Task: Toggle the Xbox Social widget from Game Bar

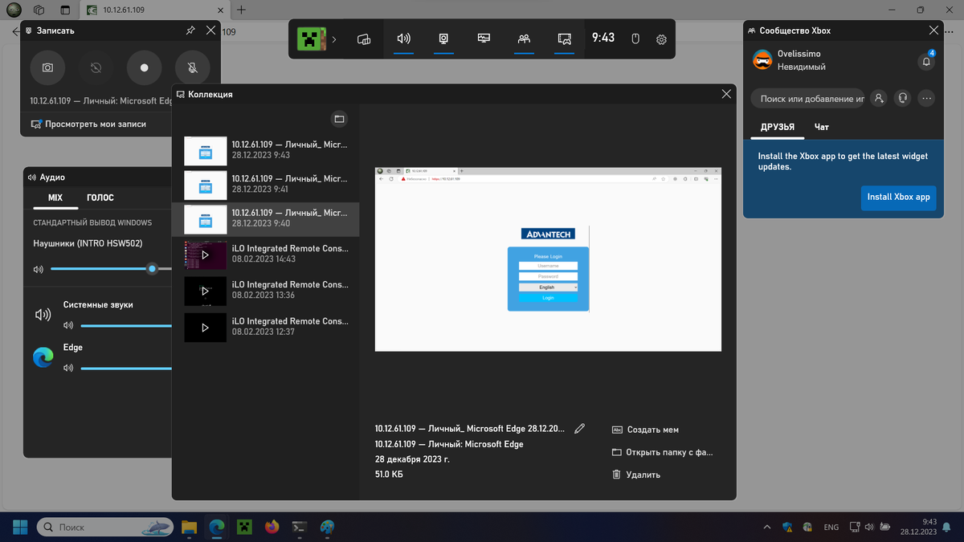Action: coord(524,39)
